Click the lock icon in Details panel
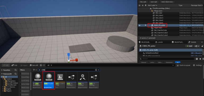Screen dimensions: 204x96 pyautogui.click(x=202, y=46)
